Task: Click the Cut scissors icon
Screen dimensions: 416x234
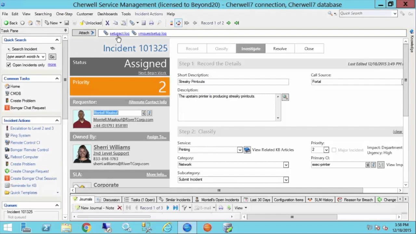Action: coord(107,23)
